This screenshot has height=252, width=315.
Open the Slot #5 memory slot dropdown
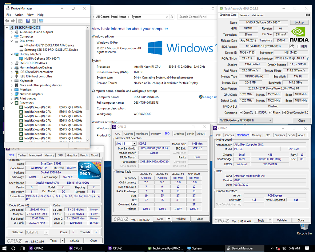pos(134,144)
